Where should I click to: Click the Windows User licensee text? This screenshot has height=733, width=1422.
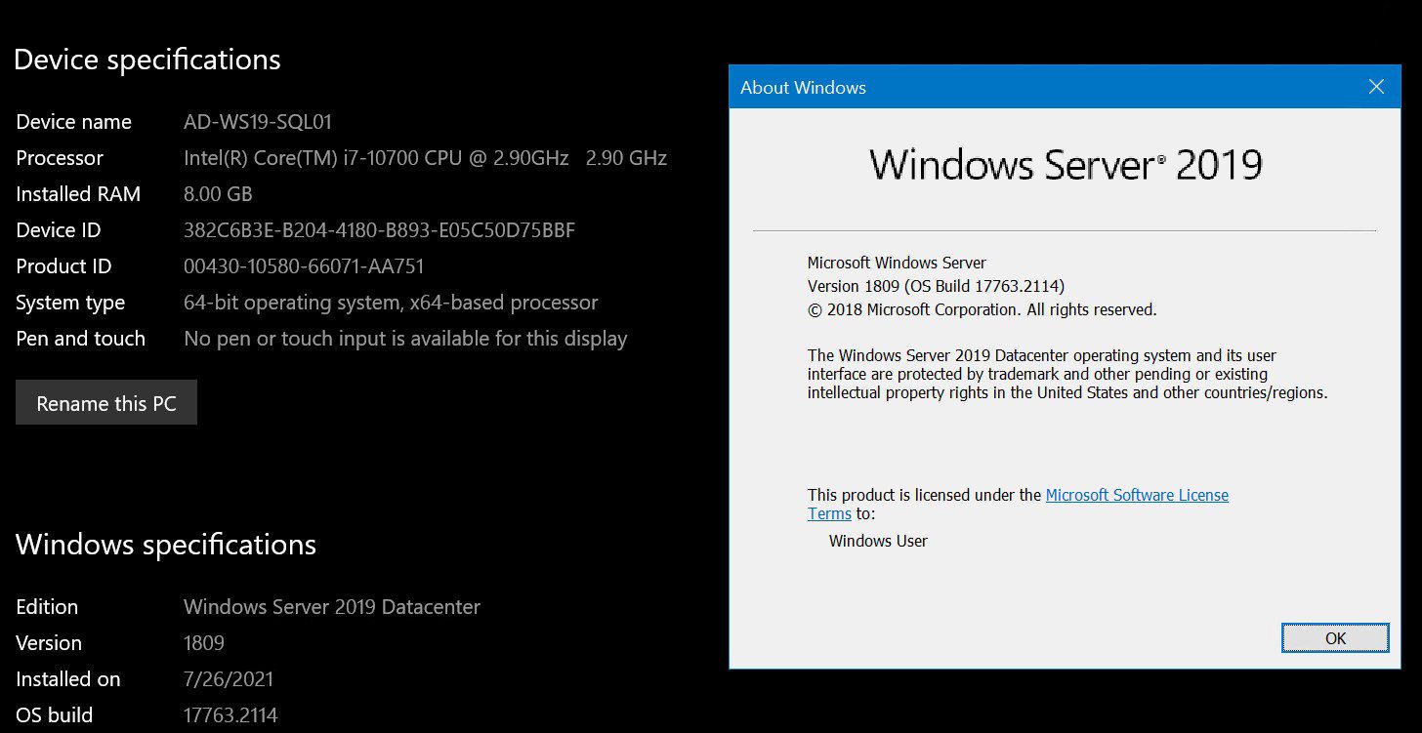coord(878,541)
